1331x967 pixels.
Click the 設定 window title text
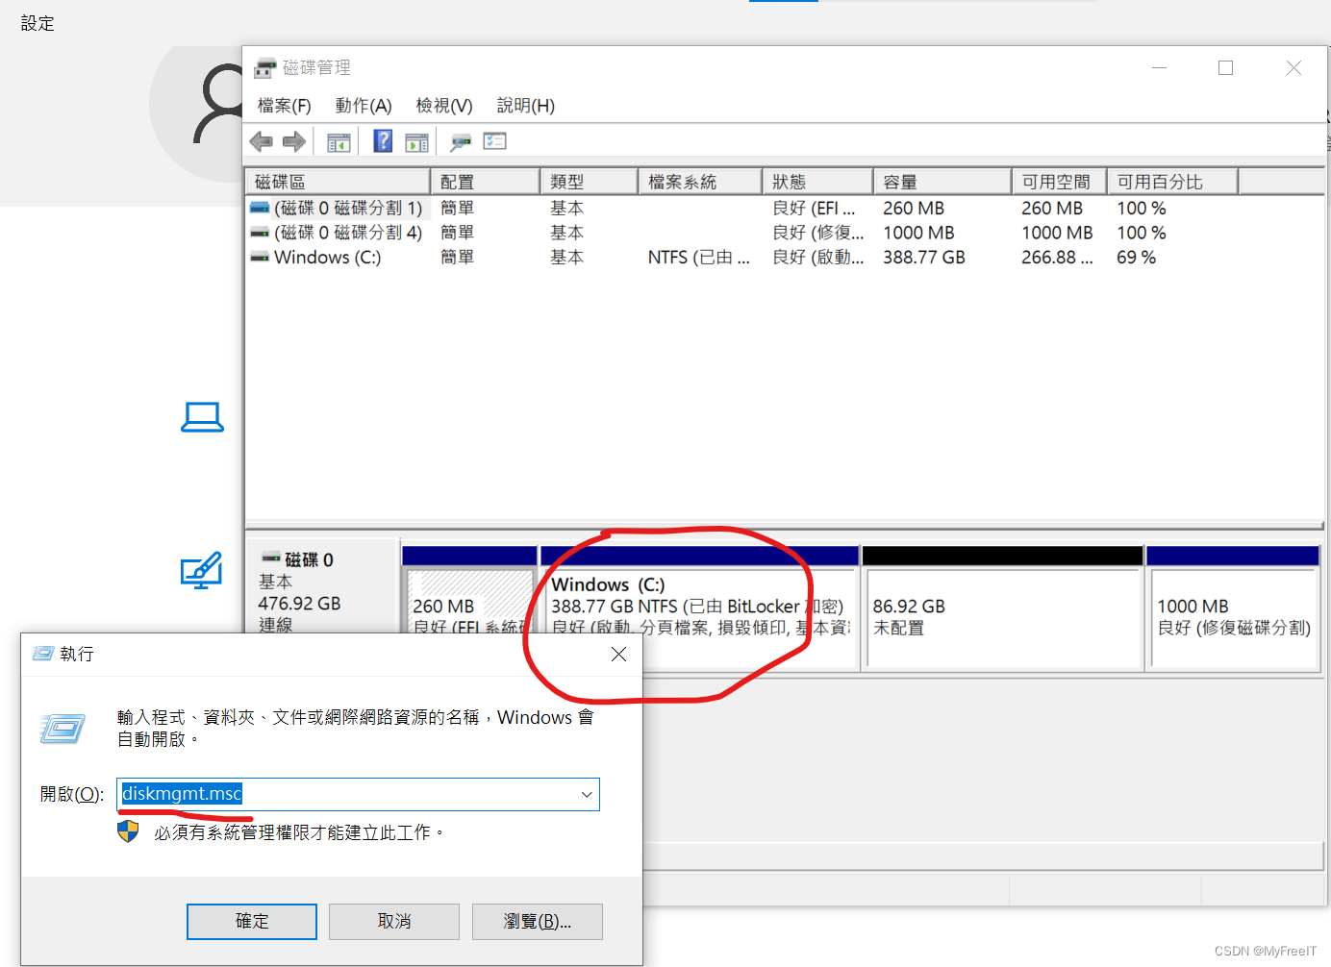click(x=38, y=23)
